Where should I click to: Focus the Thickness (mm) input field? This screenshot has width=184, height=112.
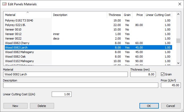pyautogui.click(x=143, y=74)
